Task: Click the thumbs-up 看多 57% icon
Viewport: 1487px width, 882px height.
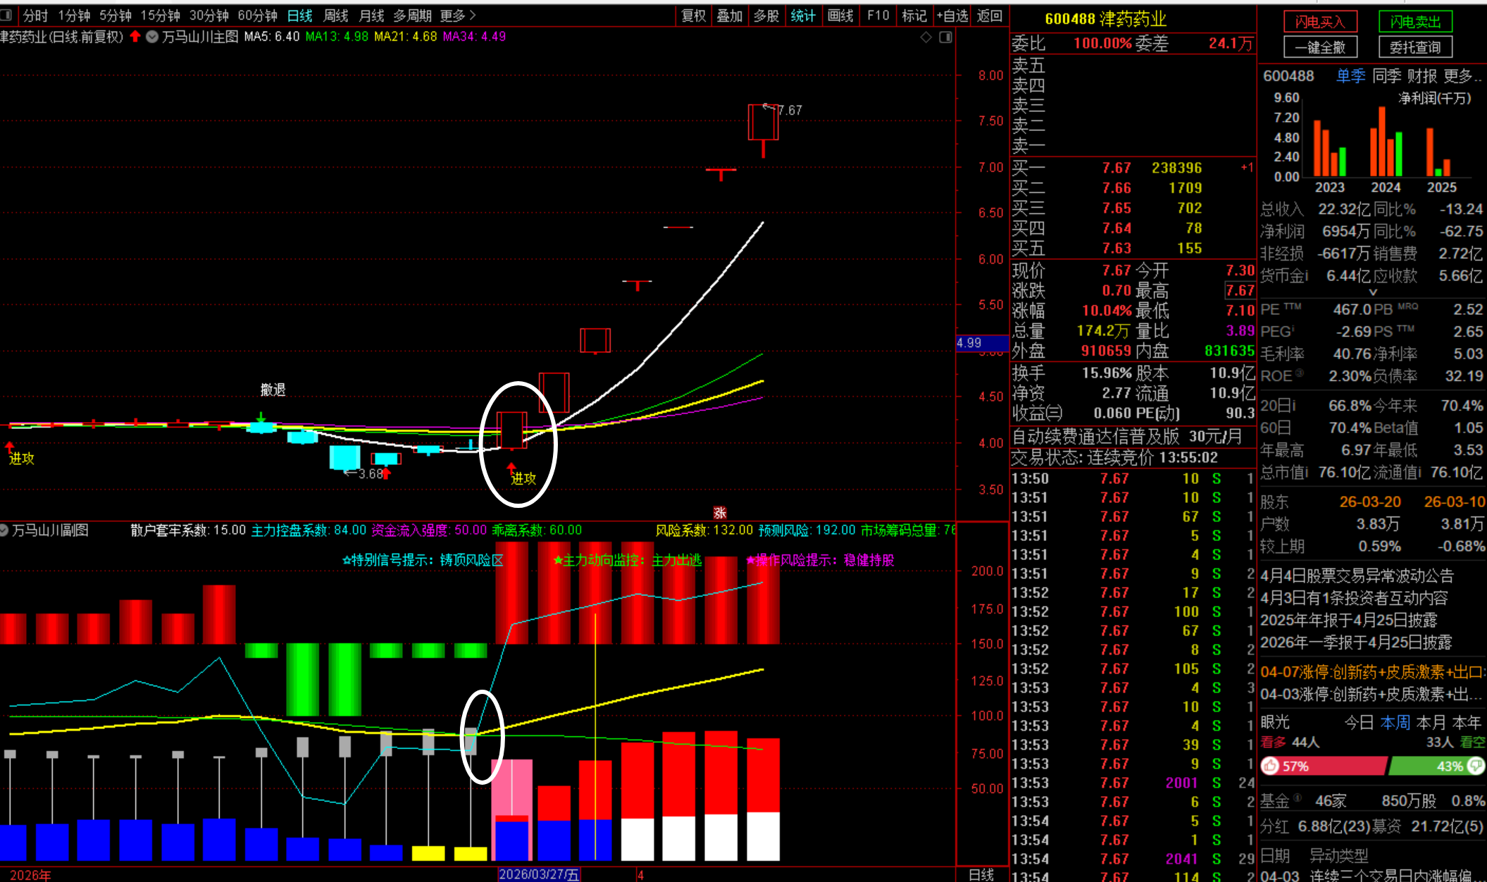Action: pyautogui.click(x=1270, y=766)
